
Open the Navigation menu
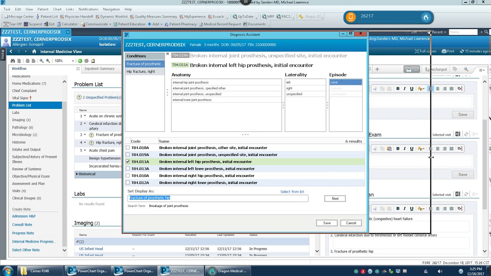[x=111, y=9]
